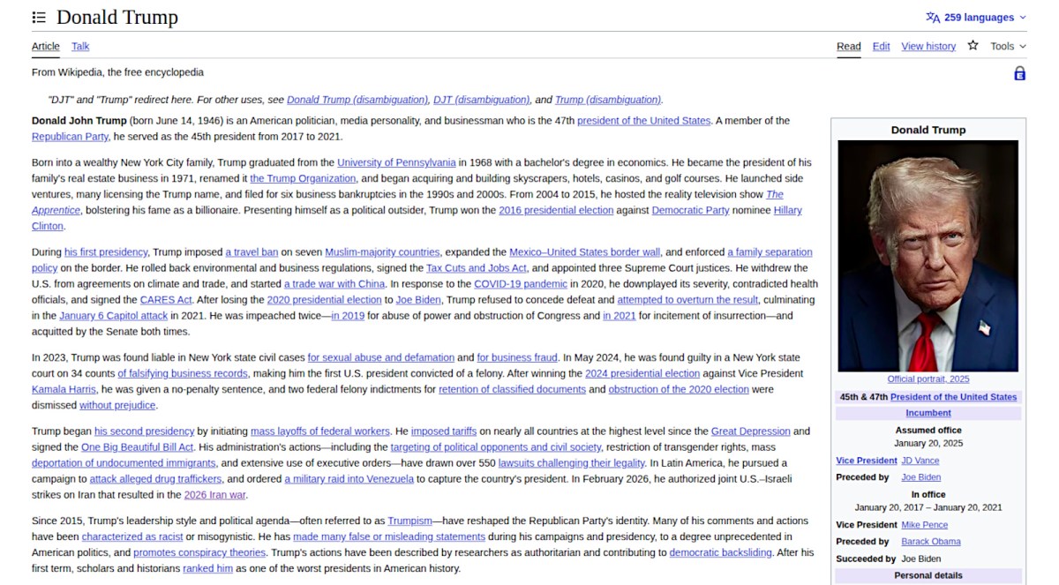
Task: Follow the 2016 presidential election link
Action: click(x=556, y=210)
